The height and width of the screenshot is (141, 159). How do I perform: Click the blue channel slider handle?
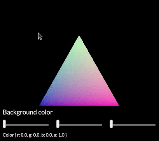pos(111,124)
